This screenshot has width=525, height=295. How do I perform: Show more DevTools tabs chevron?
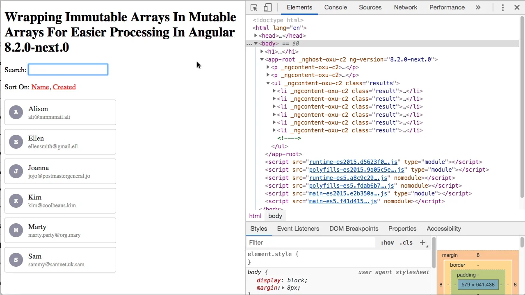(478, 7)
